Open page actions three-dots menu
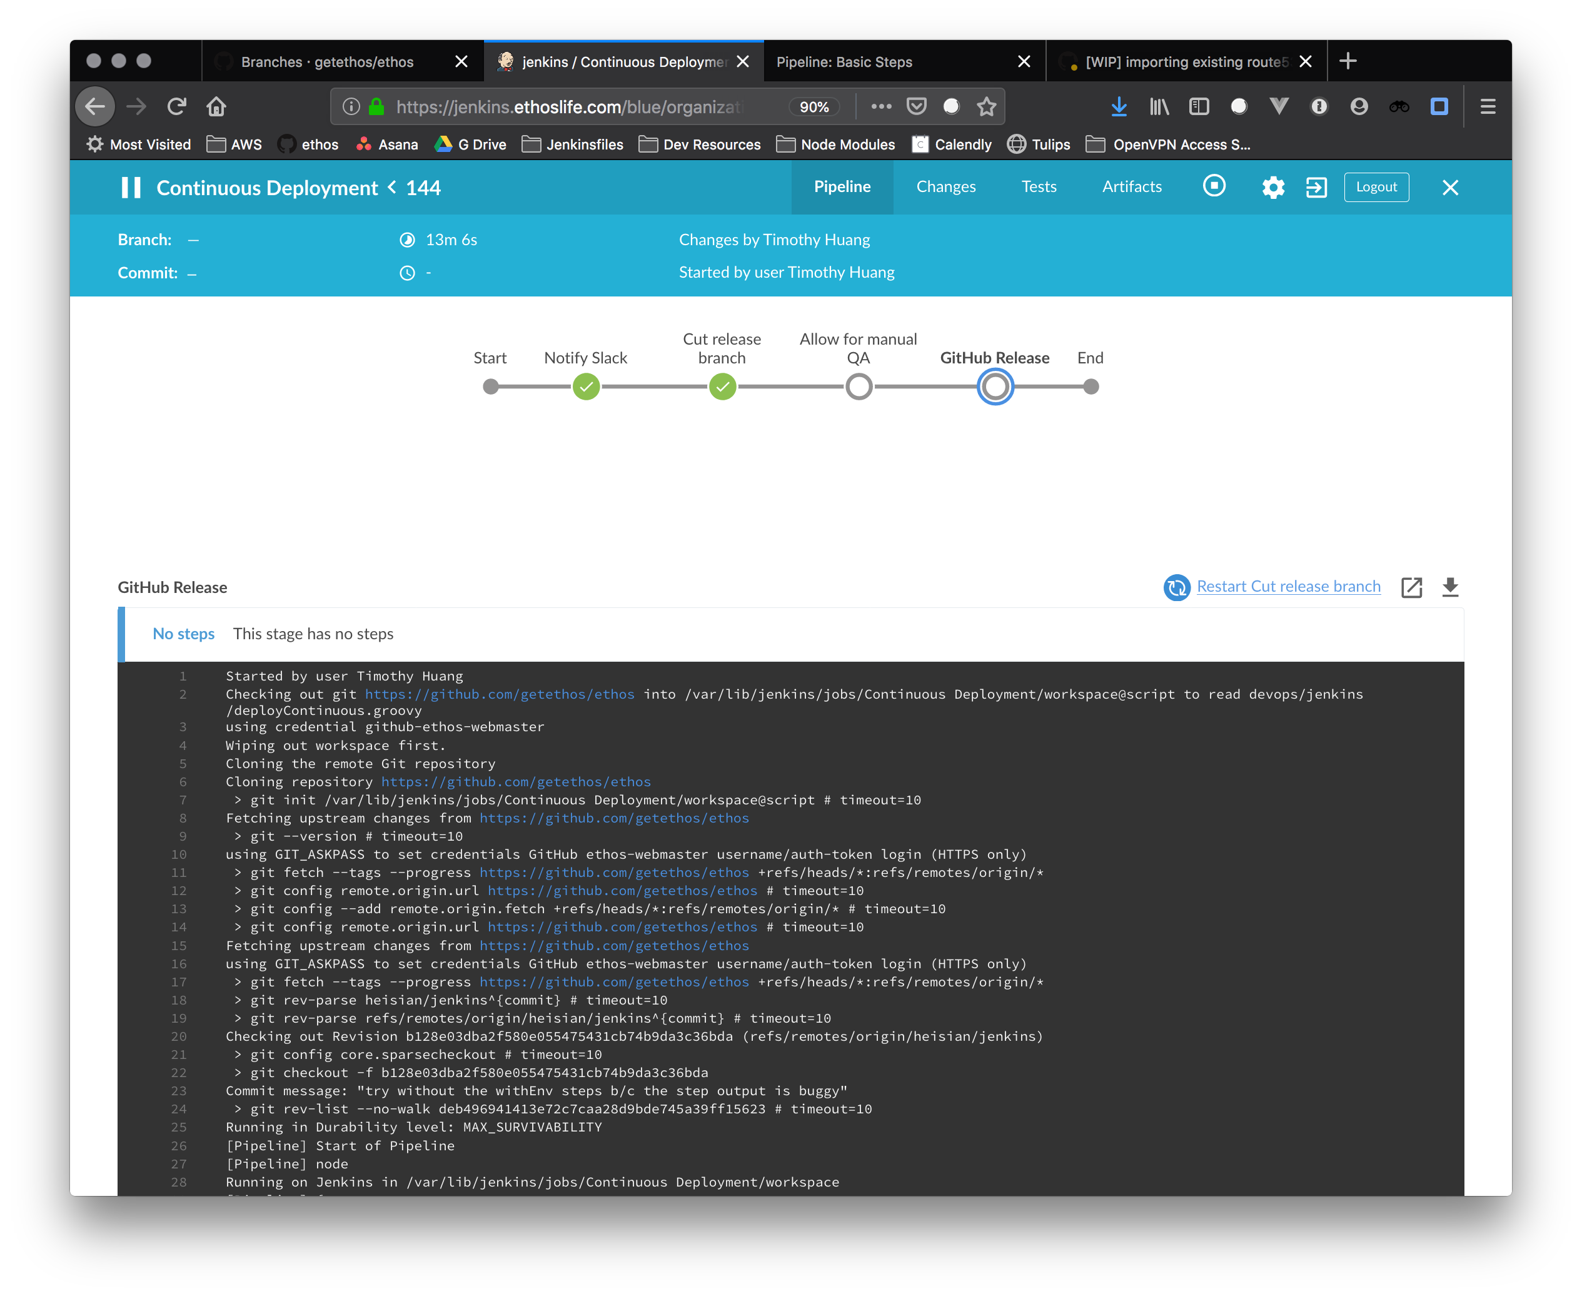1582x1296 pixels. pyautogui.click(x=881, y=107)
